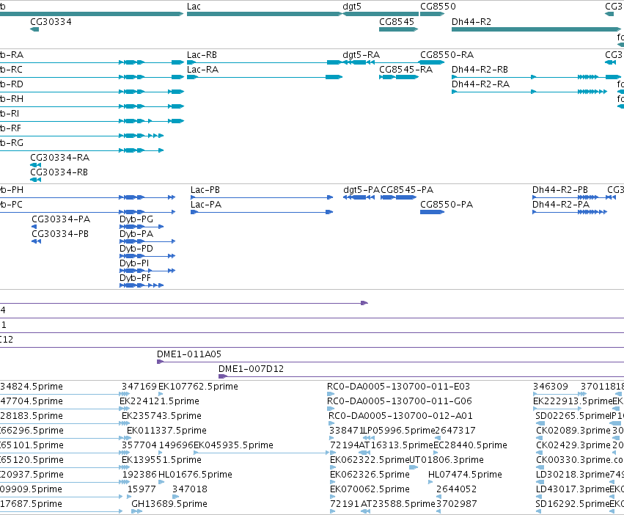624x515 pixels.
Task: Select protein Lac-PA
Action: coord(262,212)
